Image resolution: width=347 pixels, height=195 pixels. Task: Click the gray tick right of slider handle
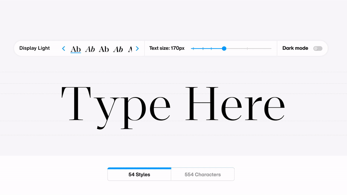247,49
